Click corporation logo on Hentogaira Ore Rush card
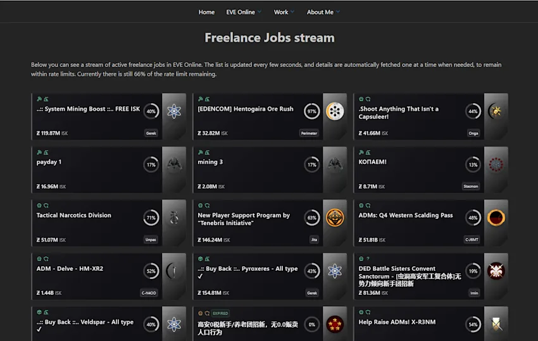538x341 pixels. [x=335, y=111]
